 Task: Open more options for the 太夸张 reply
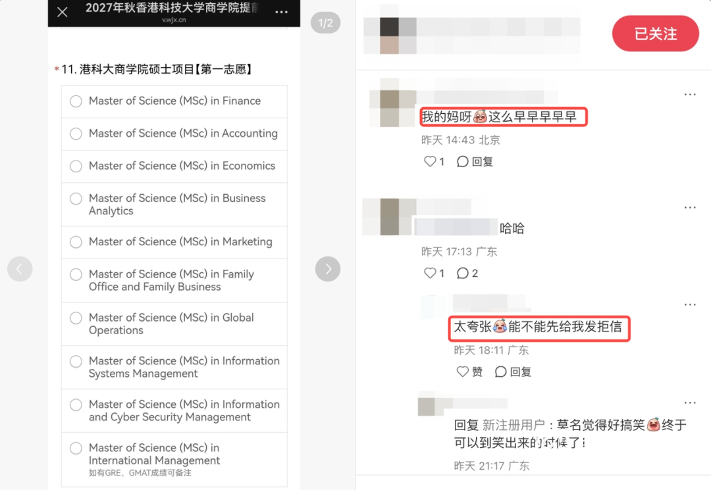(x=689, y=305)
